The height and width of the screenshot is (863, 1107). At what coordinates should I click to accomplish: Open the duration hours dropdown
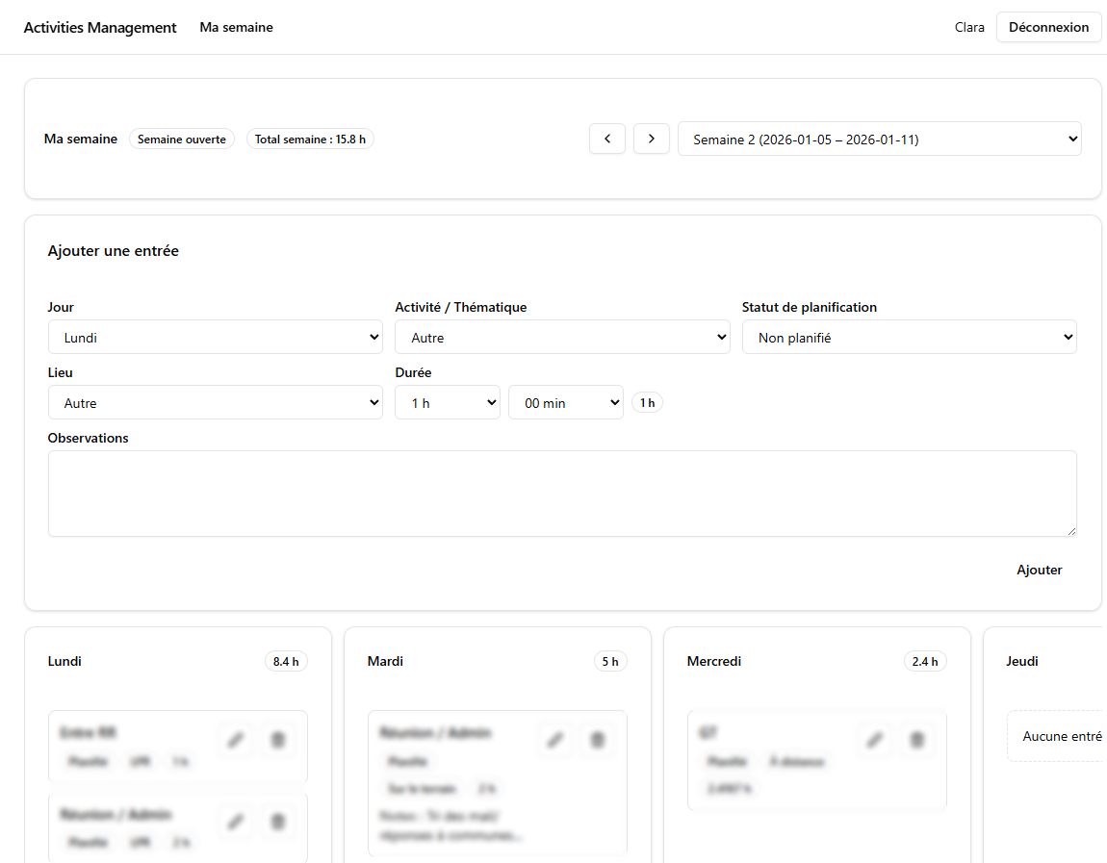tap(448, 403)
